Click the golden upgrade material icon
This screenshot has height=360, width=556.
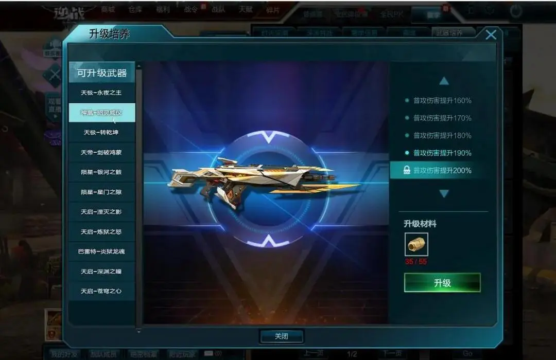point(416,244)
